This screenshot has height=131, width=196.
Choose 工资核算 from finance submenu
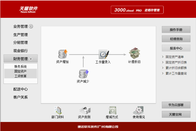20,76
